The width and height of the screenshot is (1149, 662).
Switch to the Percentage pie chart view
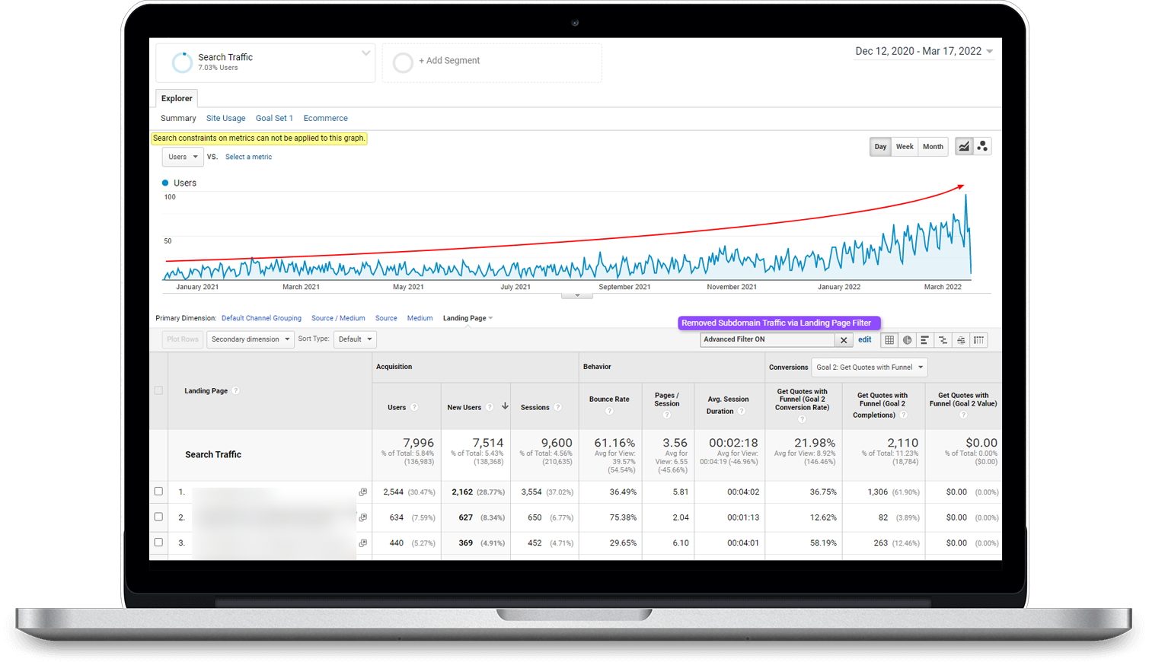[x=907, y=340]
